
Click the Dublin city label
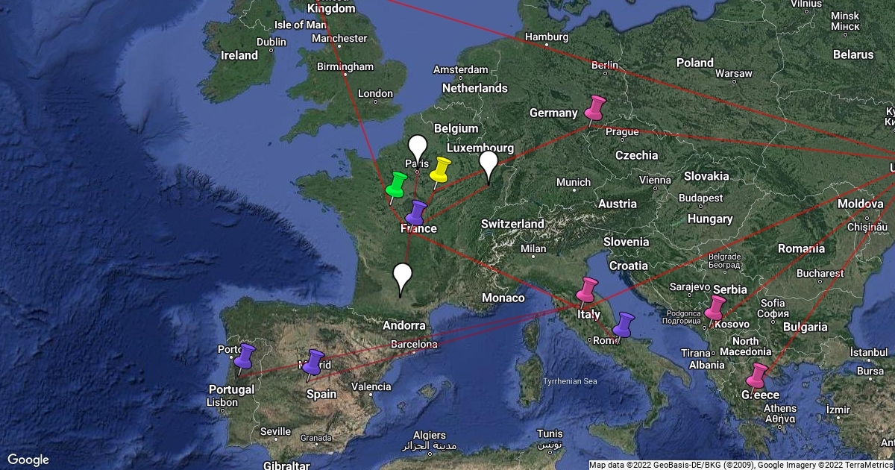pos(271,43)
